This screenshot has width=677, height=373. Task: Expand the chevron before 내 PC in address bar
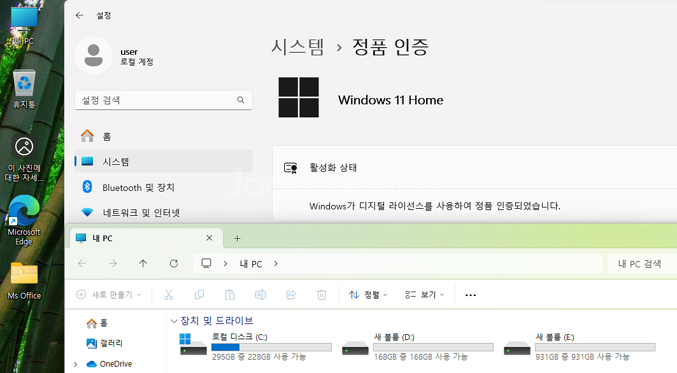coord(225,264)
